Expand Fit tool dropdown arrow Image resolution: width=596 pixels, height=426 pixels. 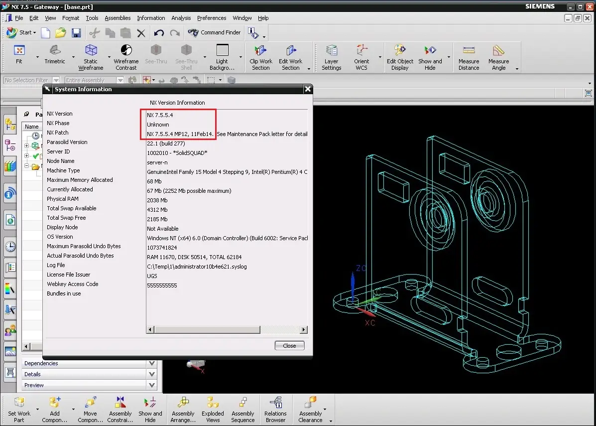37,57
